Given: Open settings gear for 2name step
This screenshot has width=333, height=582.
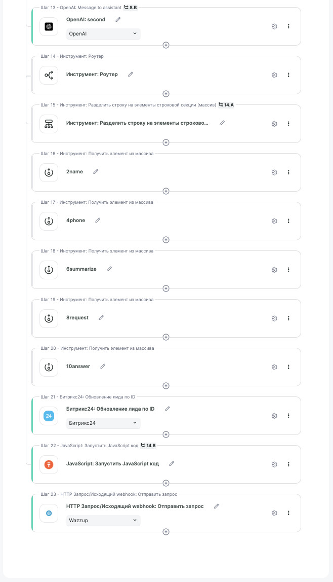Looking at the screenshot, I should click(274, 172).
